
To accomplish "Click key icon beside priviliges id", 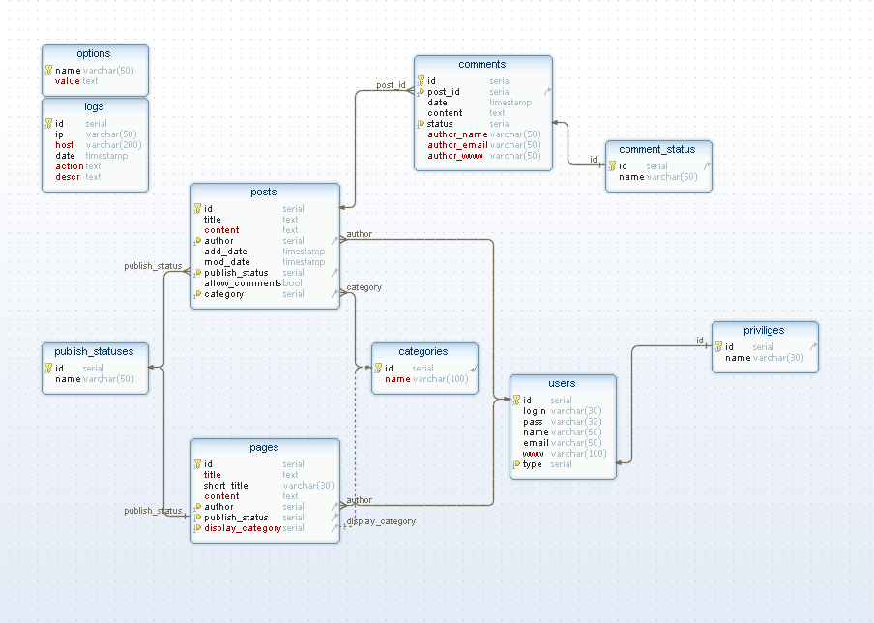I will [x=718, y=347].
